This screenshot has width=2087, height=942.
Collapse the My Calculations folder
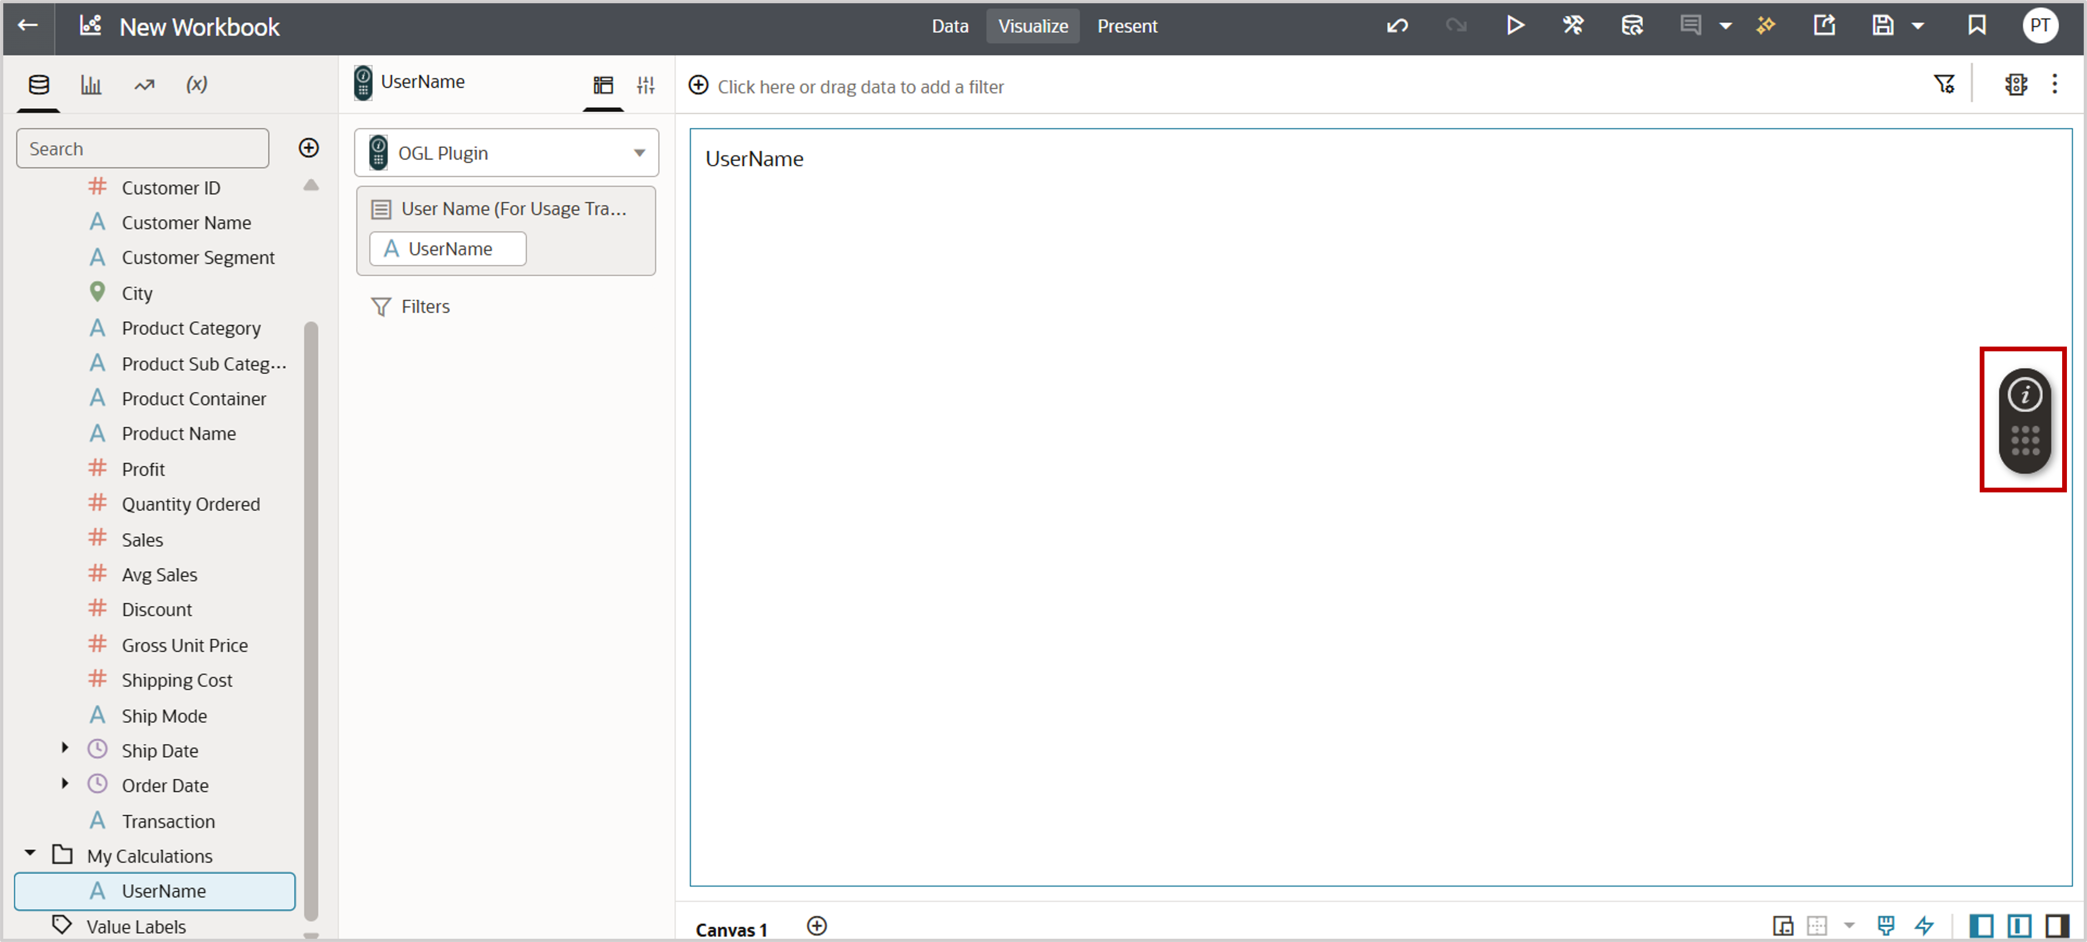tap(30, 854)
